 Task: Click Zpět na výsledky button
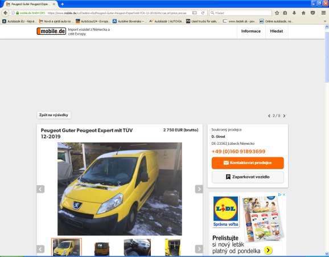pos(54,115)
